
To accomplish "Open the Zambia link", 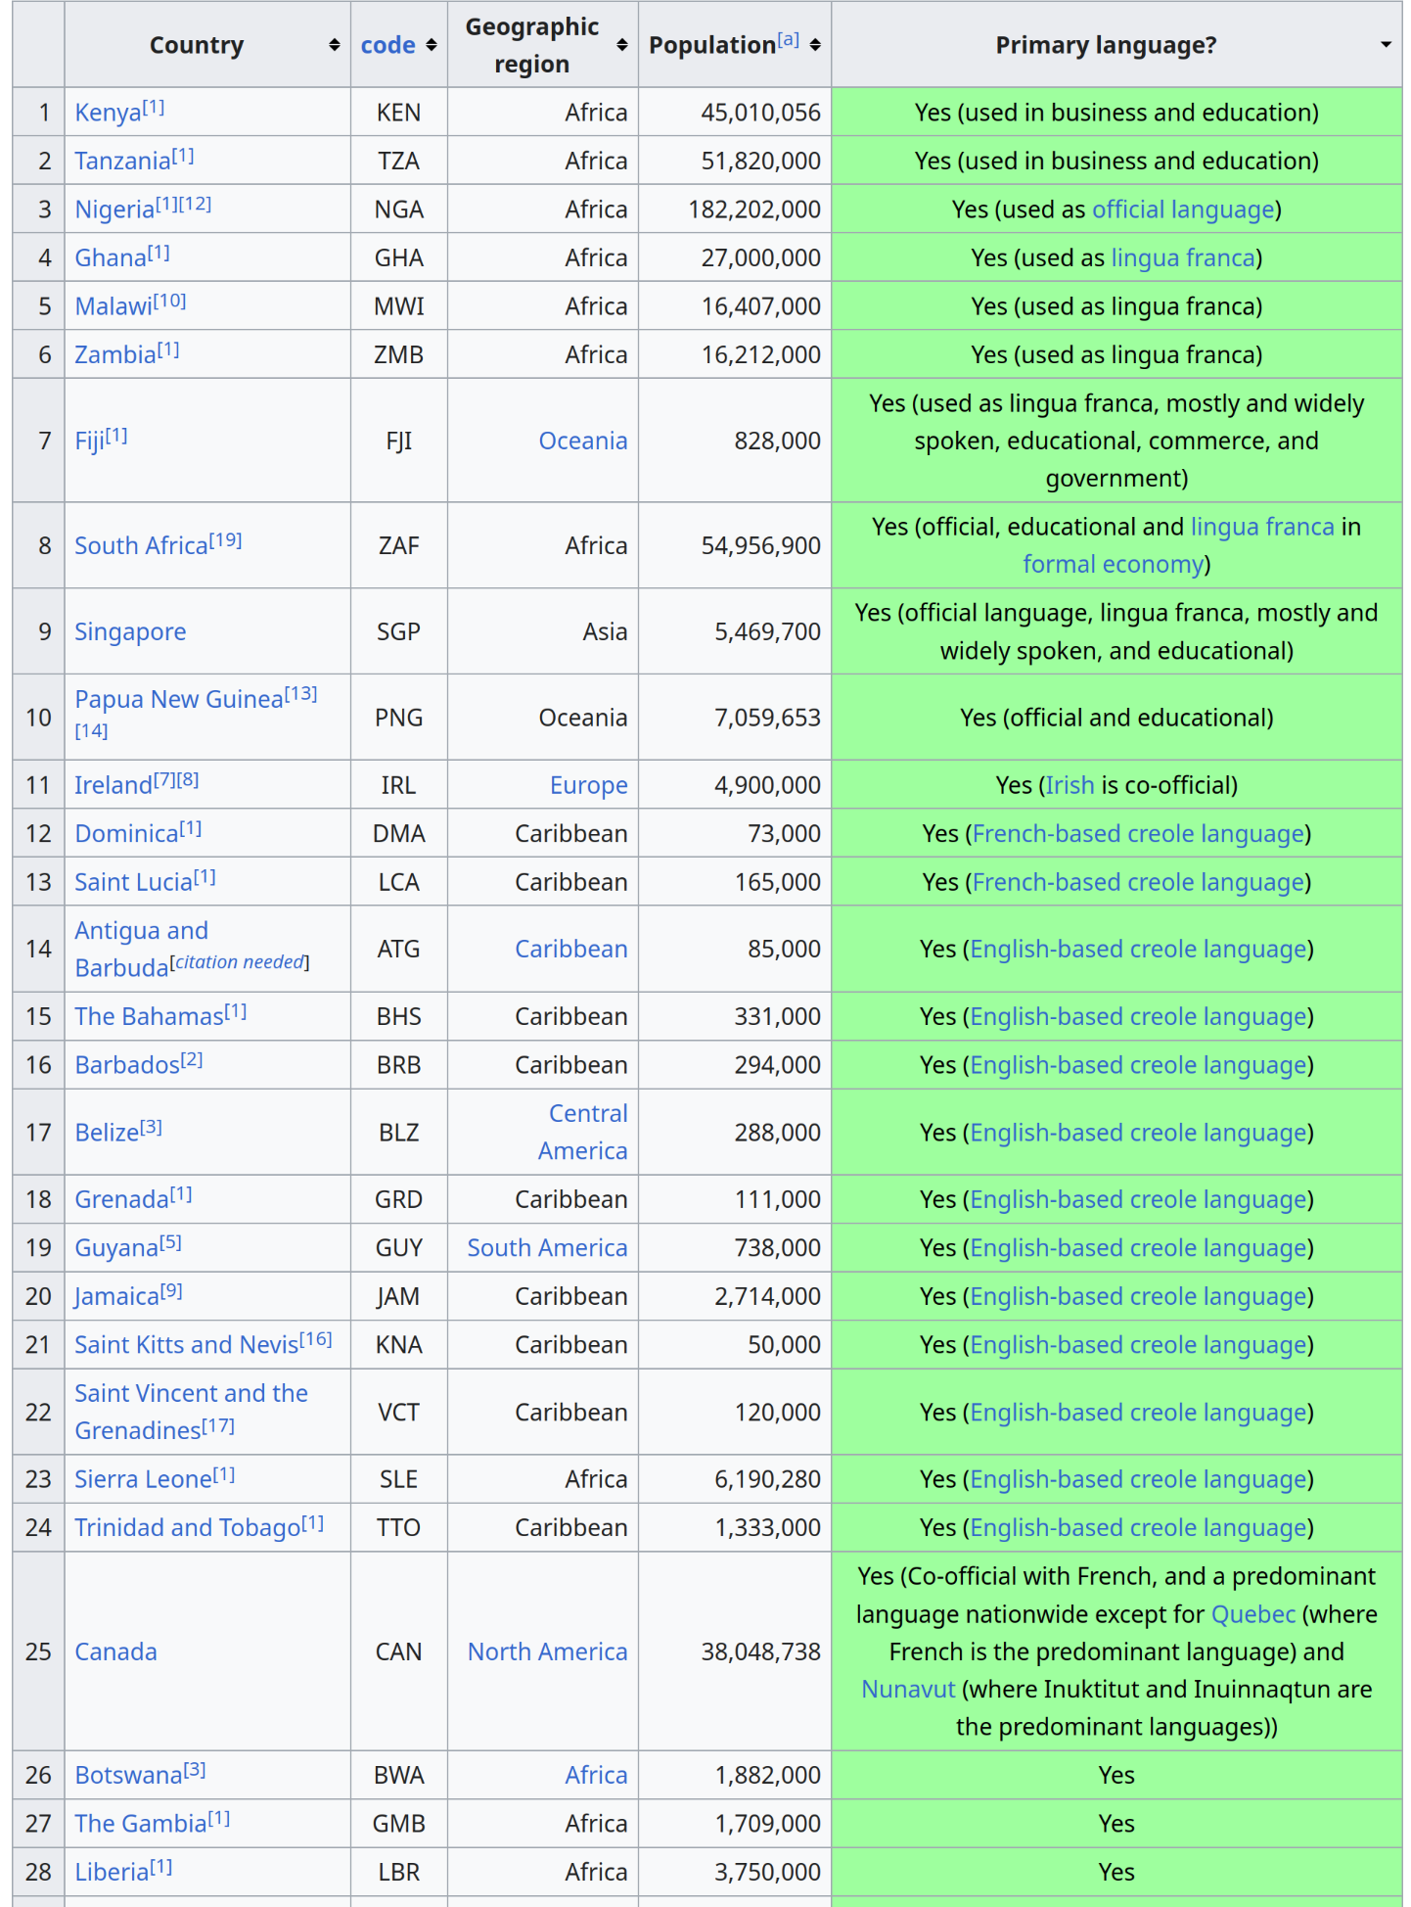I will 115,354.
